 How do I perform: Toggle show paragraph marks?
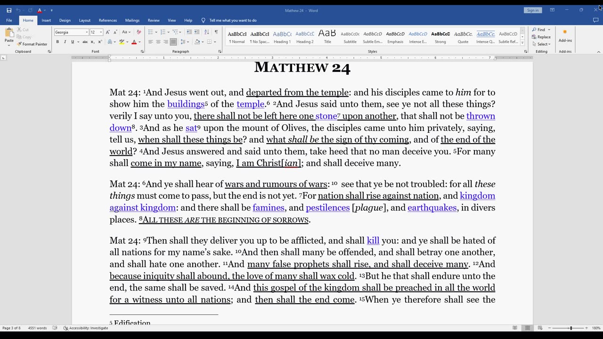click(216, 32)
